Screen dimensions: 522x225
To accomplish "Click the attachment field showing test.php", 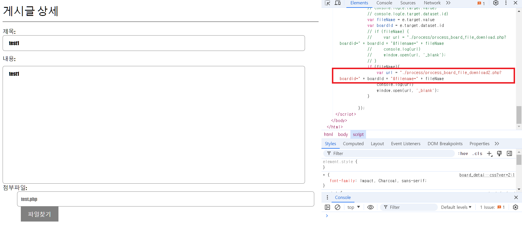I will pos(166,199).
